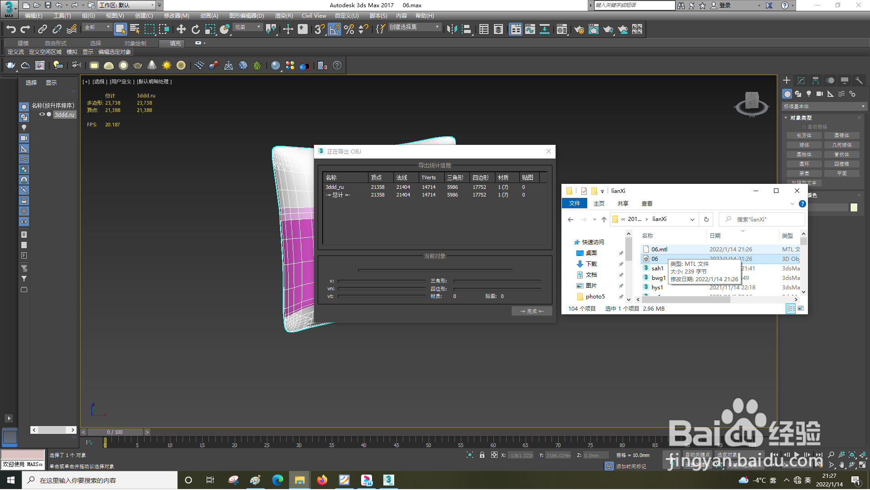Enable the 自动栅格 checkbox
This screenshot has height=490, width=870.
pos(804,127)
